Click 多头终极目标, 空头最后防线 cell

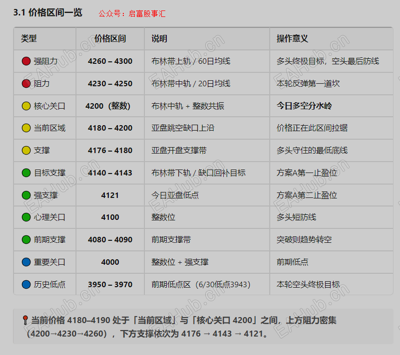point(328,61)
